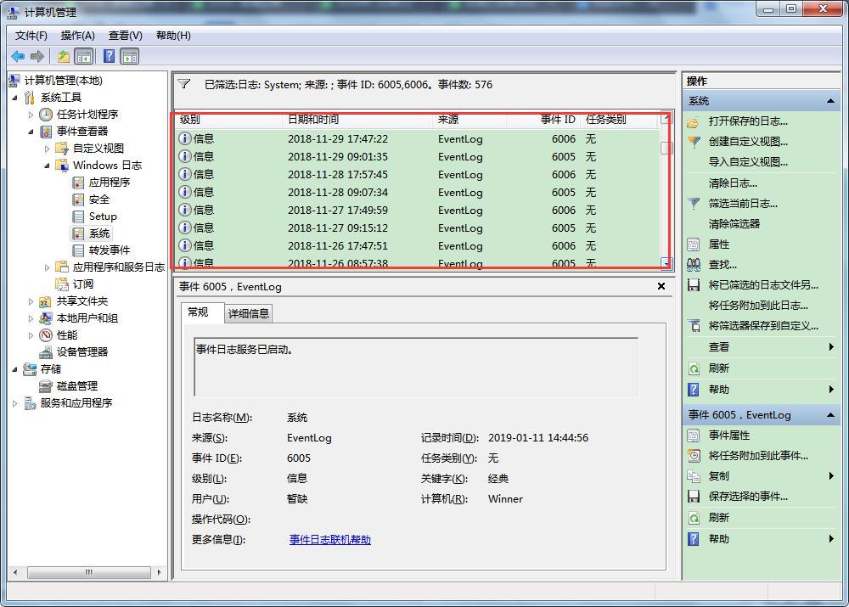Select the event dated 2018-11-29 17:47:22

337,139
